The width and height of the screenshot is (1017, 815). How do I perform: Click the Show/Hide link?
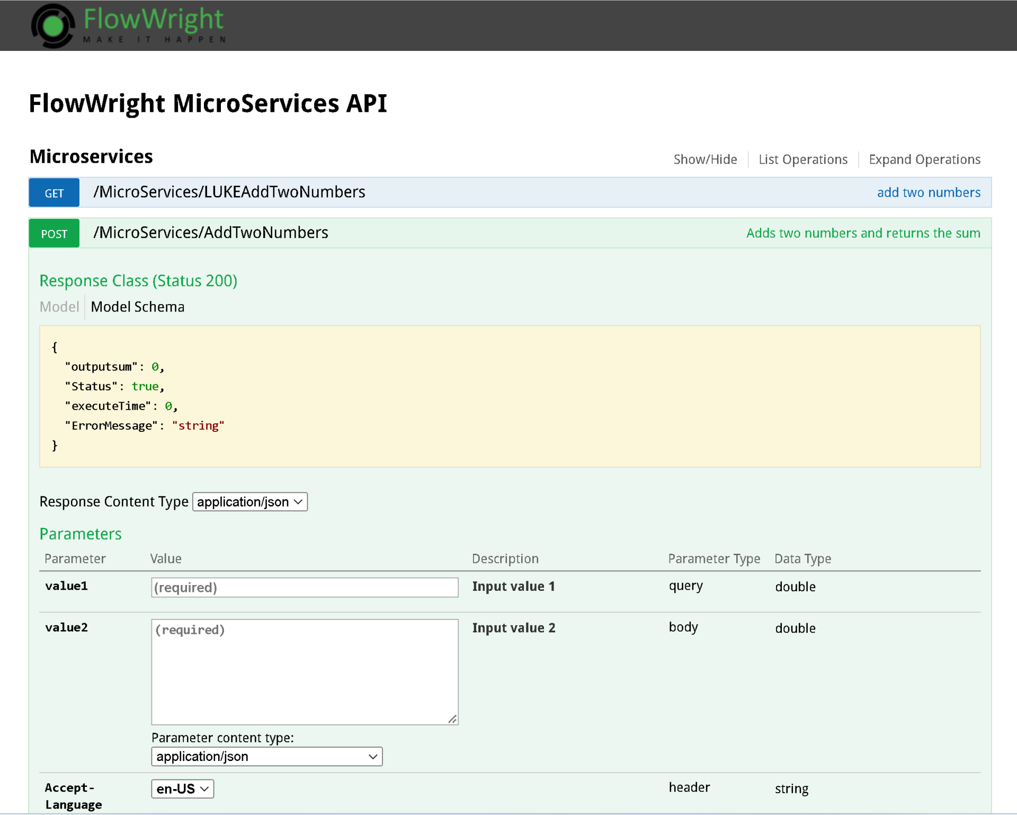click(x=705, y=159)
